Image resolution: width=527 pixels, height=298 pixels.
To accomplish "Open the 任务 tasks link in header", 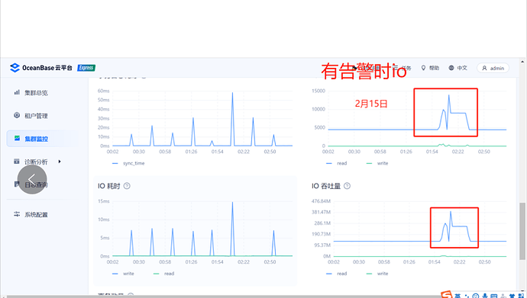I will coord(403,68).
